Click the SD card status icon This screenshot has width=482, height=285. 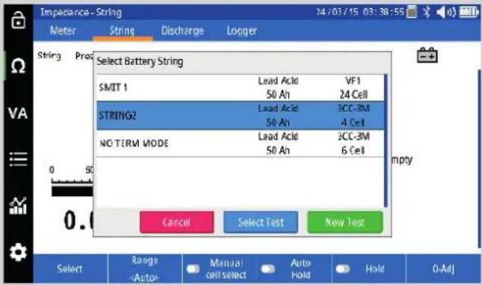(x=411, y=12)
